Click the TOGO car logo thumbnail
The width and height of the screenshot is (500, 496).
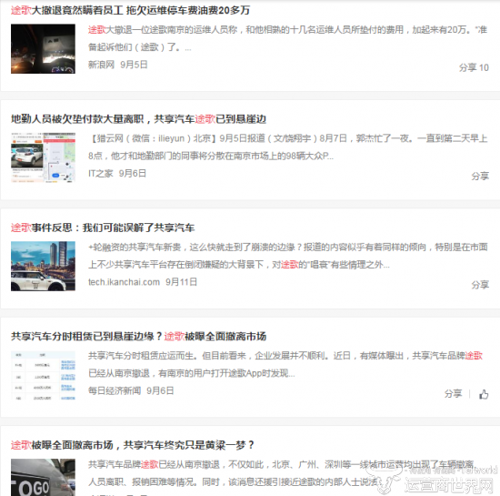tap(43, 477)
